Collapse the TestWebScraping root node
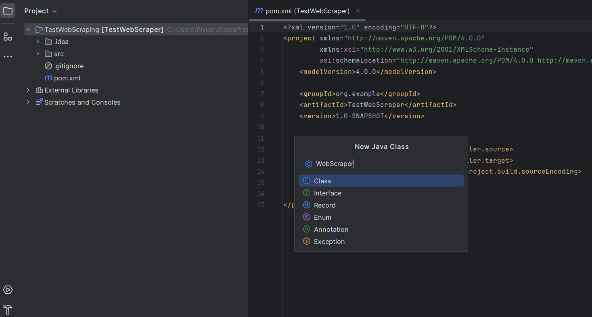Image resolution: width=592 pixels, height=317 pixels. 28,29
